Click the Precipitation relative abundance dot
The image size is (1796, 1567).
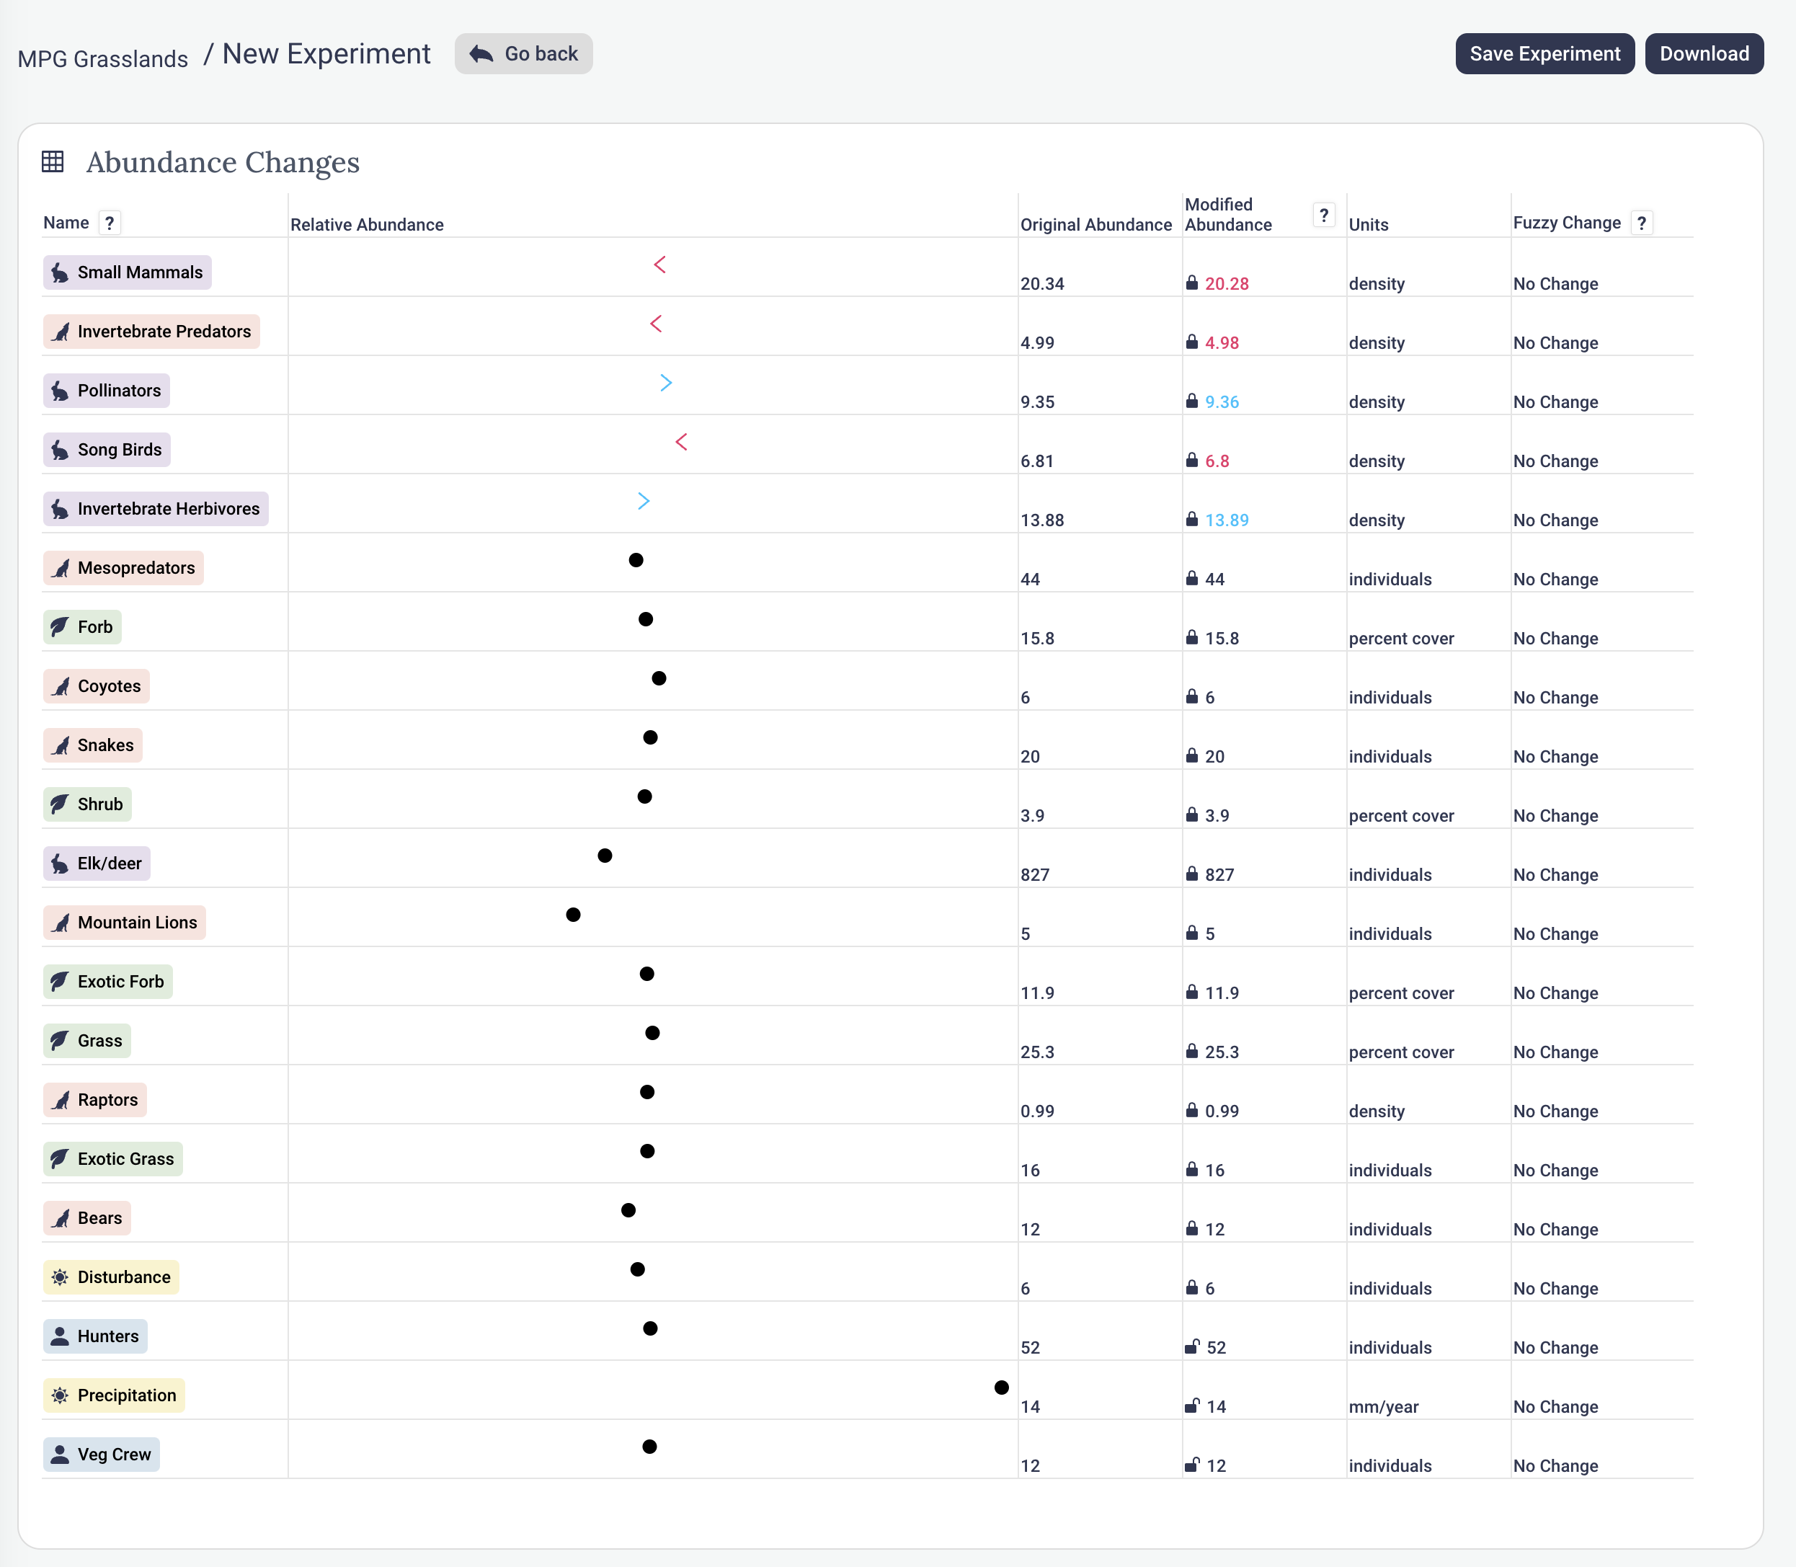click(1001, 1388)
